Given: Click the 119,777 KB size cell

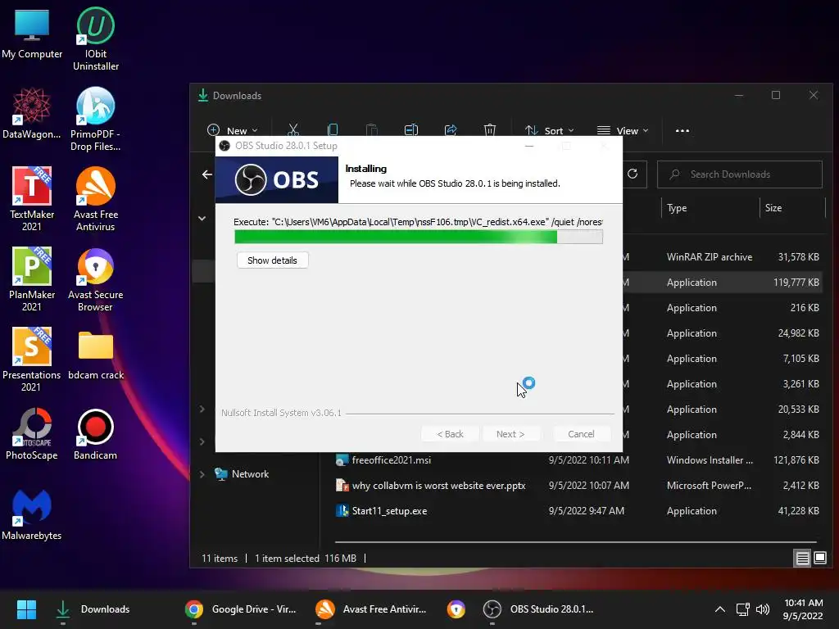Looking at the screenshot, I should [796, 283].
